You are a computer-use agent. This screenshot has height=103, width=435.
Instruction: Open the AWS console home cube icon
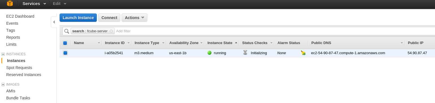[10, 3]
